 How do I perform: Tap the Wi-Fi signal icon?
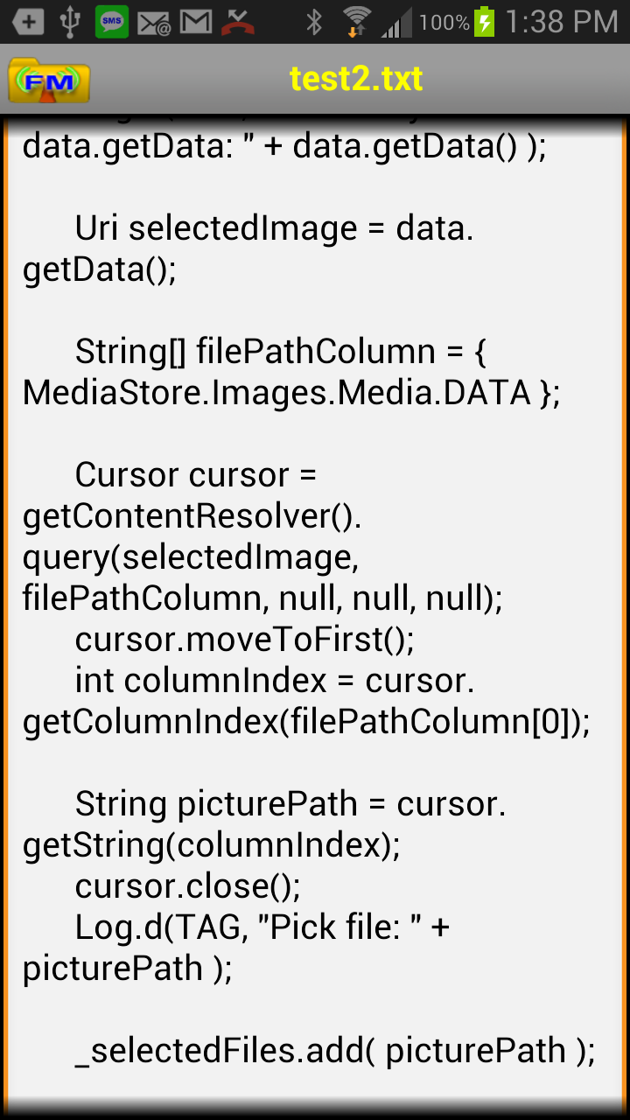[356, 22]
